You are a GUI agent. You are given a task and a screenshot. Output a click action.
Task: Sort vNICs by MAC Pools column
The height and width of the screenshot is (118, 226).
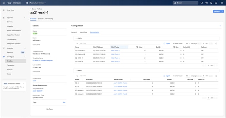point(115,47)
